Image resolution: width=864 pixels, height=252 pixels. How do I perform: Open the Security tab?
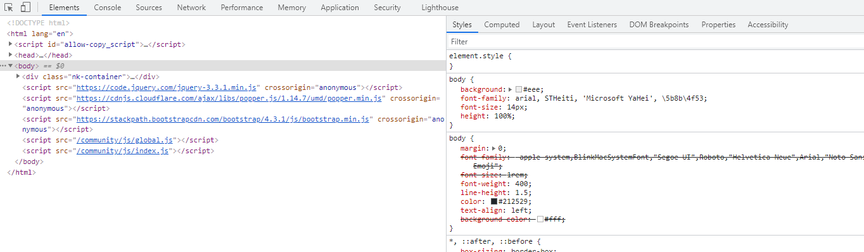point(387,8)
